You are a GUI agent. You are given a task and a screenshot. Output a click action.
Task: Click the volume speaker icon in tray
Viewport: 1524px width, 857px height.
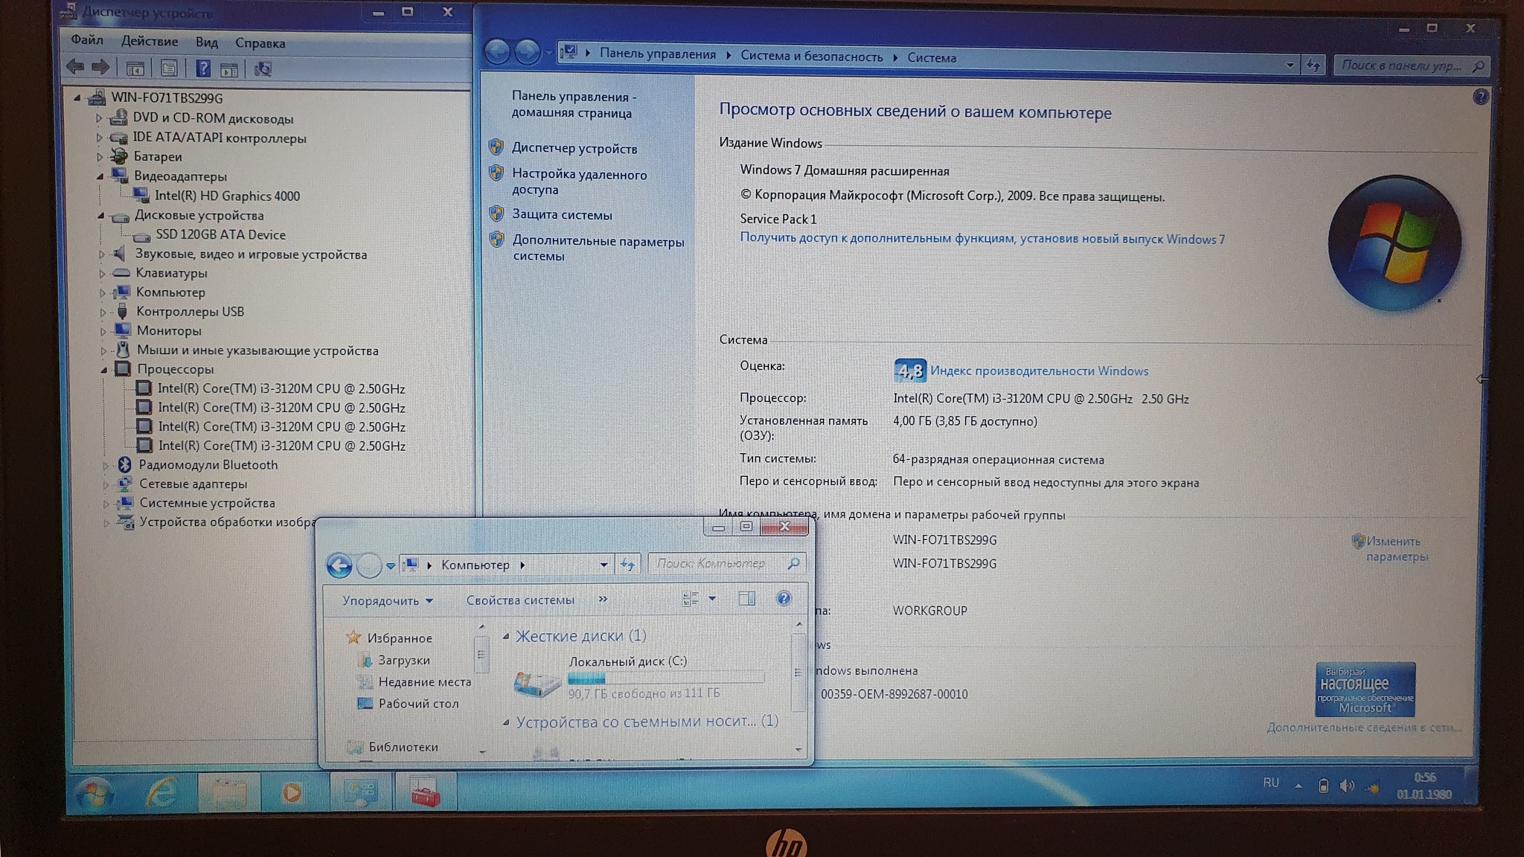1346,786
